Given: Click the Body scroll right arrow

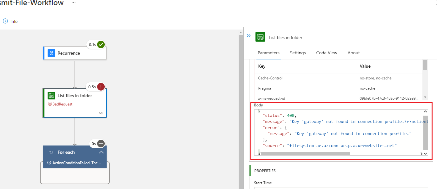Looking at the screenshot, I should 422,154.
